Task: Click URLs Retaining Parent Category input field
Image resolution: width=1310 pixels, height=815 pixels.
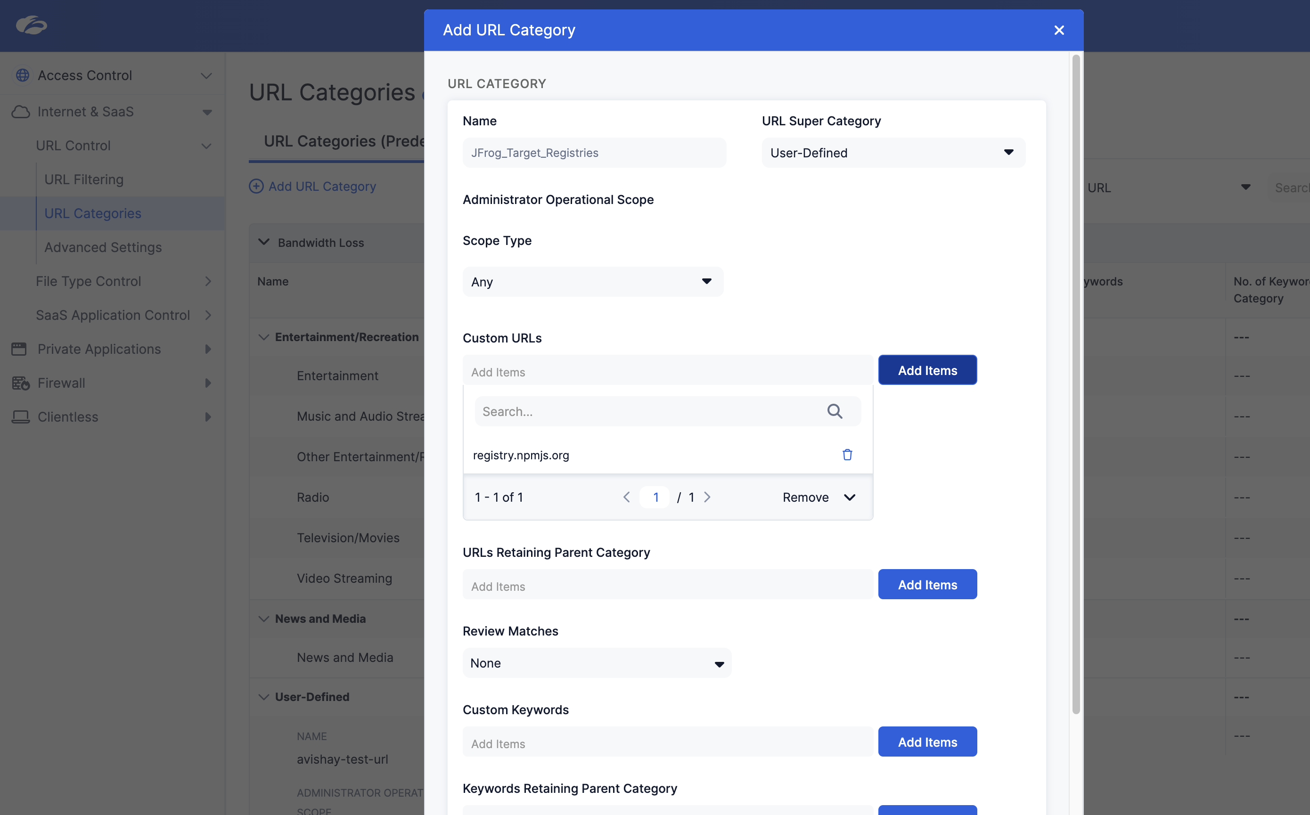Action: (667, 585)
